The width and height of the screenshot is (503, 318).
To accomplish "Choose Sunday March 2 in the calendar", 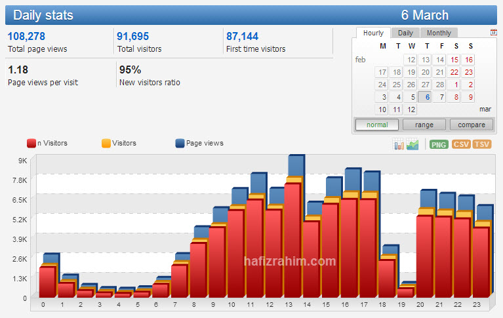I will point(468,85).
